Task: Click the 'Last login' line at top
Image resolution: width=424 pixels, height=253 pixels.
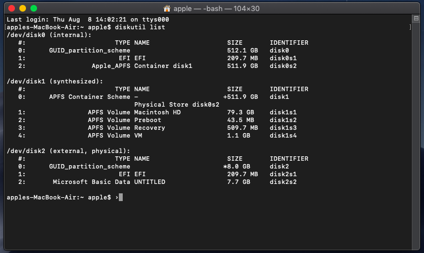Action: 88,19
